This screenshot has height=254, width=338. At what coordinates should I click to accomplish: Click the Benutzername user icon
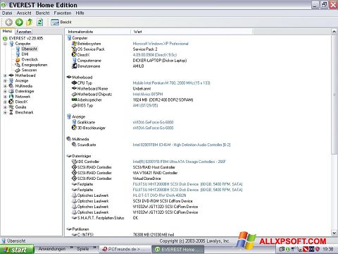coord(74,66)
